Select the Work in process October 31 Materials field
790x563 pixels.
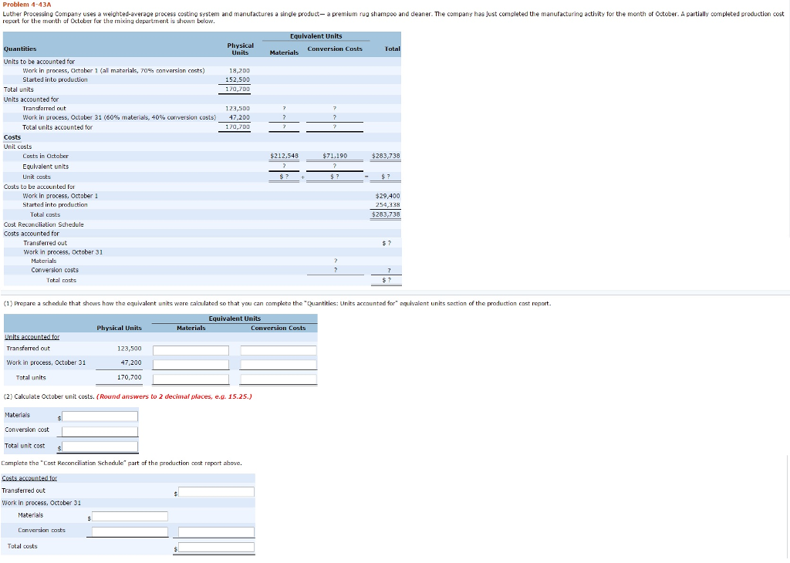coord(191,364)
